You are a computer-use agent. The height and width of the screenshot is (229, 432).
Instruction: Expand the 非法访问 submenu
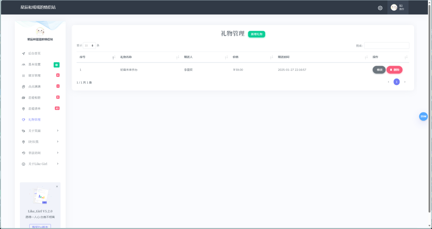click(58, 153)
